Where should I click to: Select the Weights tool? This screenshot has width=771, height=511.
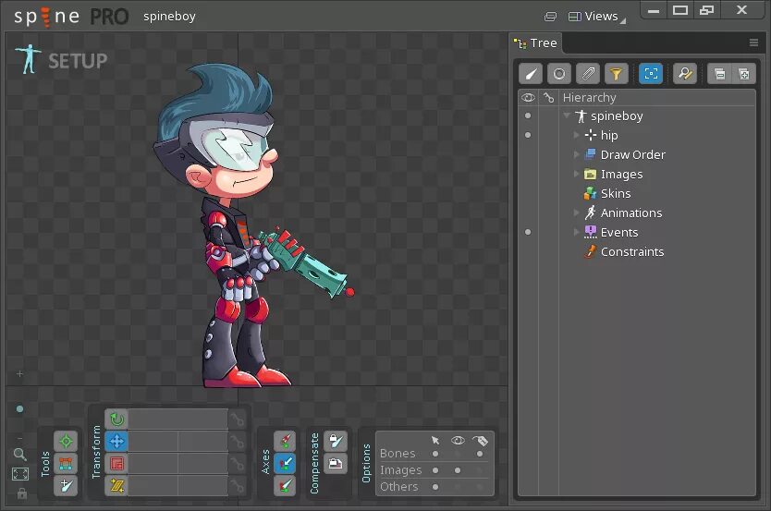pyautogui.click(x=66, y=463)
